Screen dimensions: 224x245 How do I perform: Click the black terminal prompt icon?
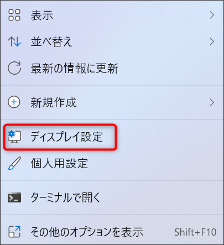click(14, 197)
